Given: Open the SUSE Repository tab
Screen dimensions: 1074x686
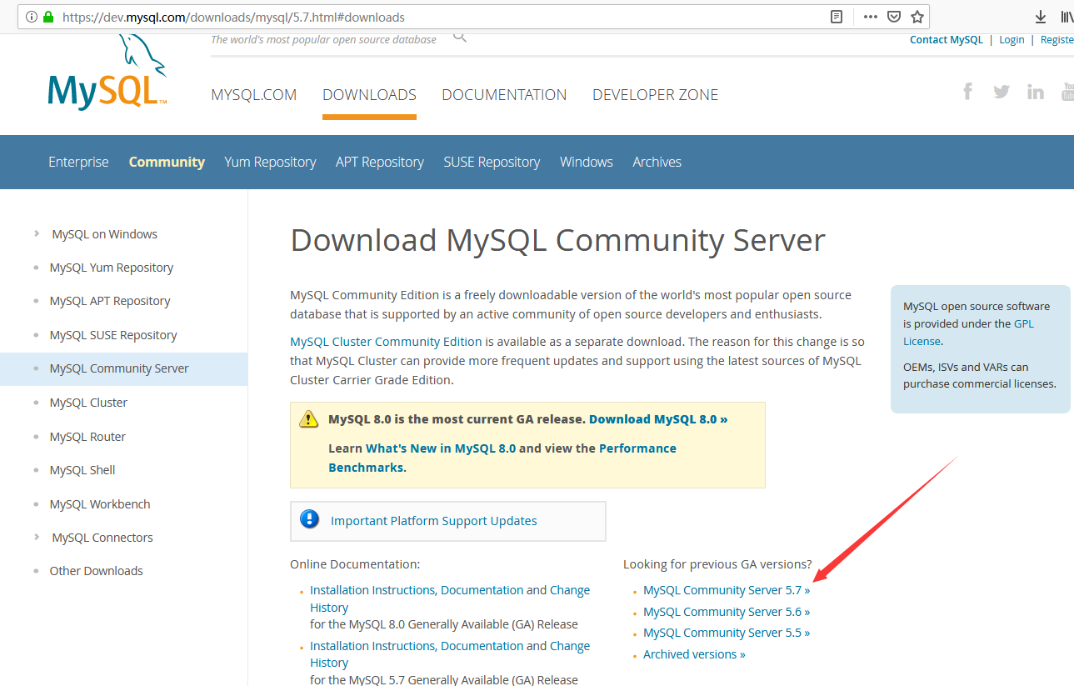Looking at the screenshot, I should (x=492, y=162).
